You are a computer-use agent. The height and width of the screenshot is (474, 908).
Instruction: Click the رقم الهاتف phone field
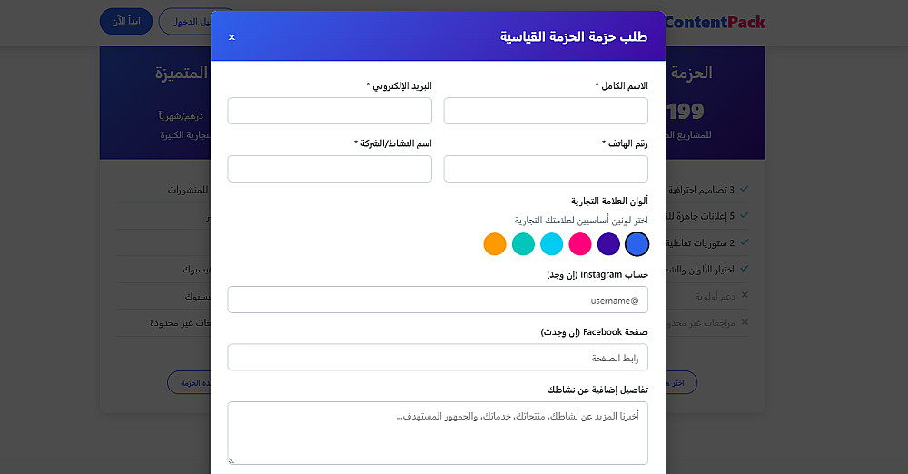(x=546, y=169)
